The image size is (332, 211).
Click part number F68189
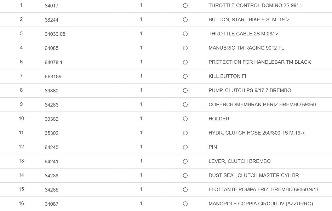[x=53, y=76]
